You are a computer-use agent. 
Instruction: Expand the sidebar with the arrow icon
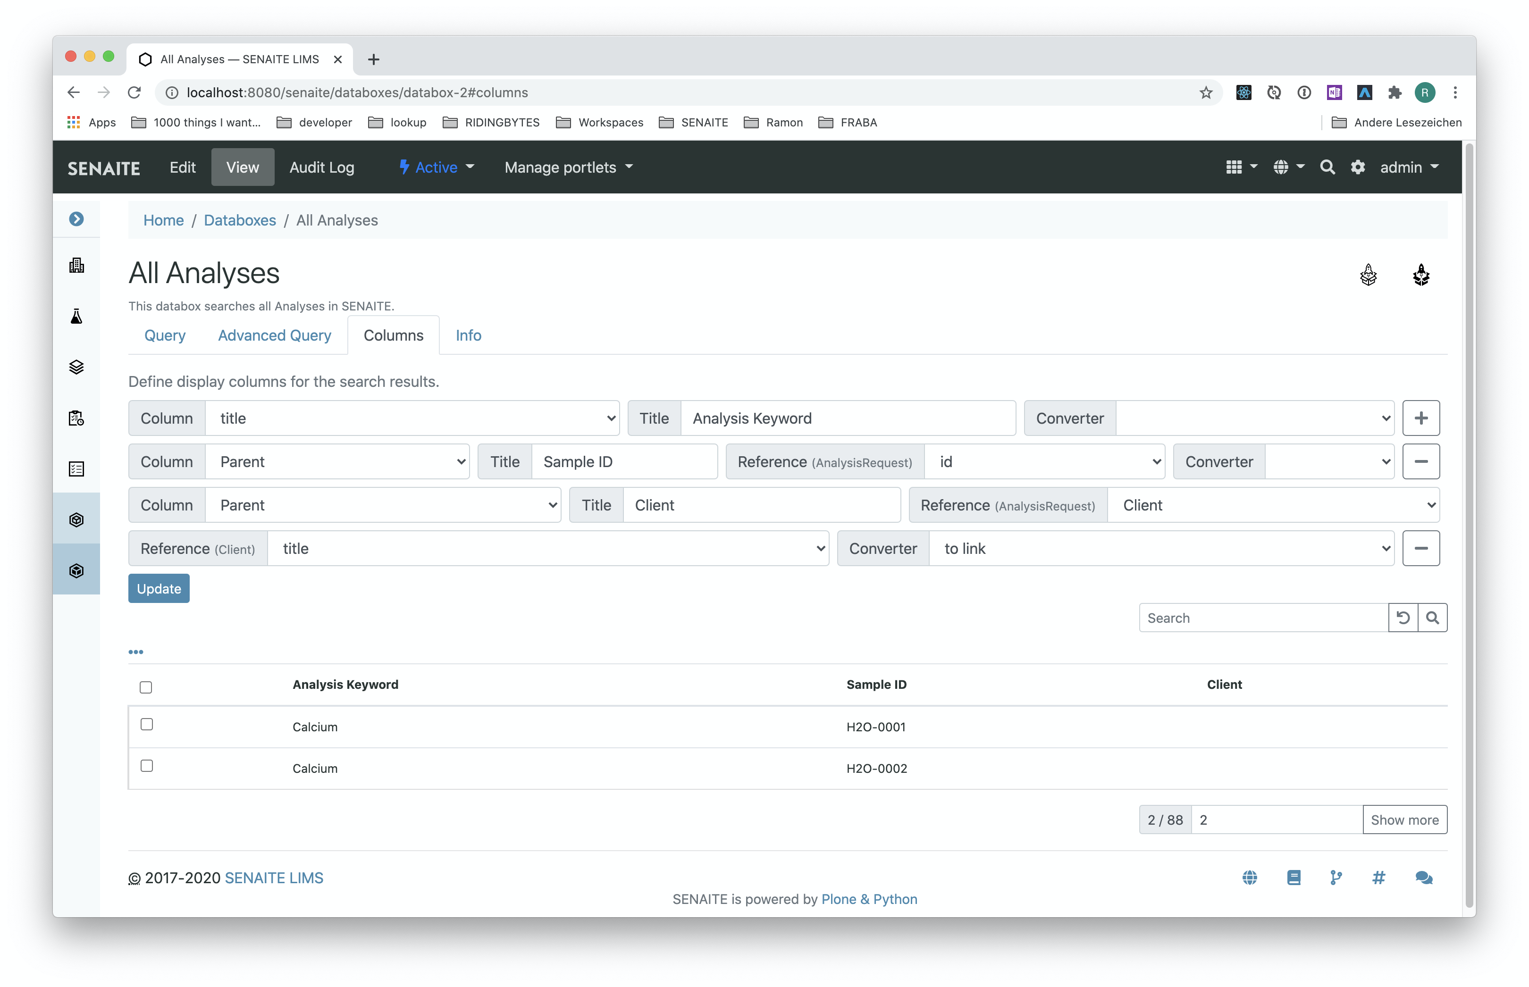76,219
